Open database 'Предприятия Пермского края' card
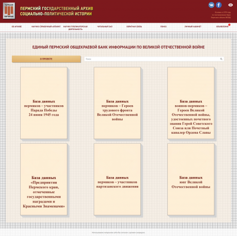Viewport: 237px width, 236px height. (x=44, y=179)
